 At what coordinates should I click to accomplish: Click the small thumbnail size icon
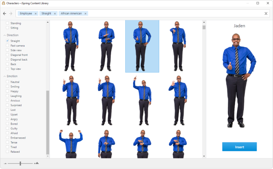click(x=5, y=164)
